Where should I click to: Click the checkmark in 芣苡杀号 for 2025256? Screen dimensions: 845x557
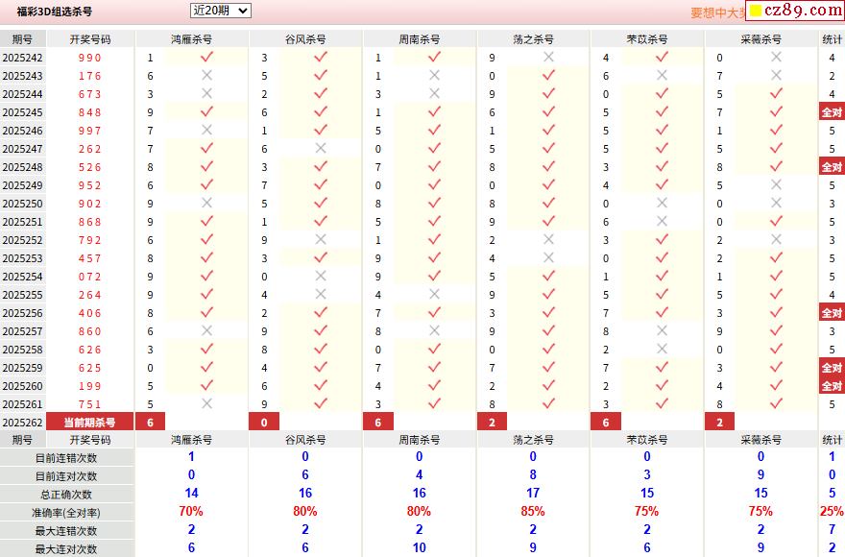[x=663, y=312]
